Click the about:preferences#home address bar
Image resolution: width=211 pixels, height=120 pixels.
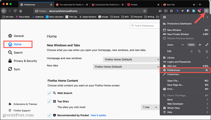point(90,11)
